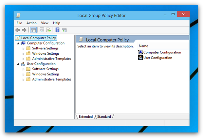Click the Properties toolbar icon

pos(42,30)
